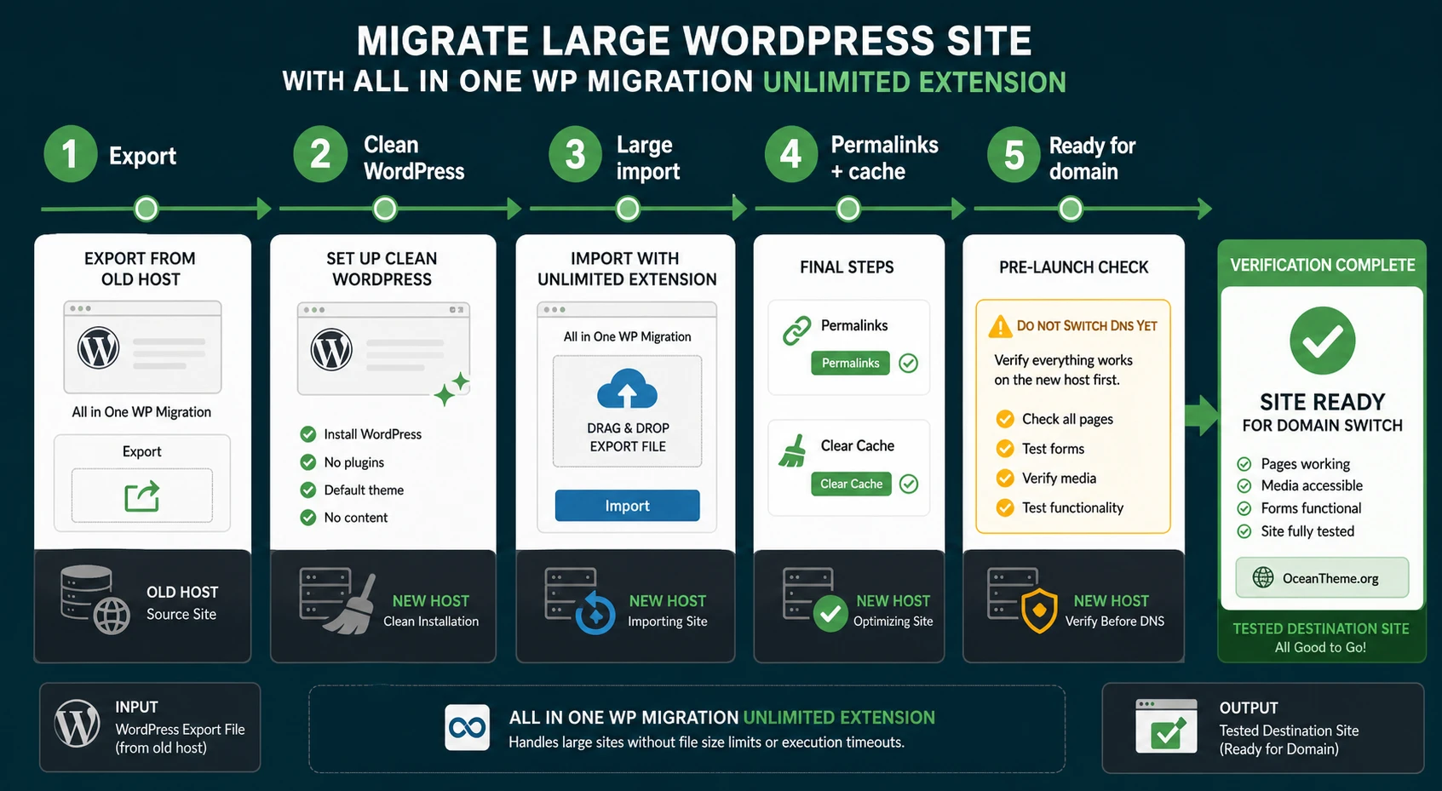Image resolution: width=1442 pixels, height=791 pixels.
Task: Click the database globe icon for Old Host
Action: click(95, 599)
